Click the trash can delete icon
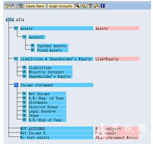The height and width of the screenshot is (144, 153). [90, 6]
